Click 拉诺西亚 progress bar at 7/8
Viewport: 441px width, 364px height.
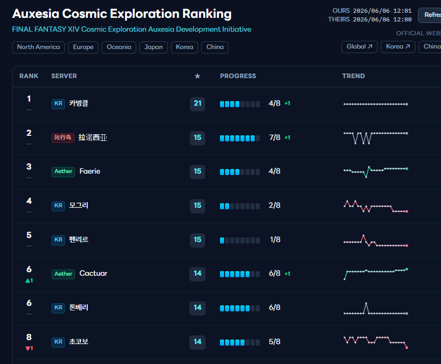tap(239, 138)
